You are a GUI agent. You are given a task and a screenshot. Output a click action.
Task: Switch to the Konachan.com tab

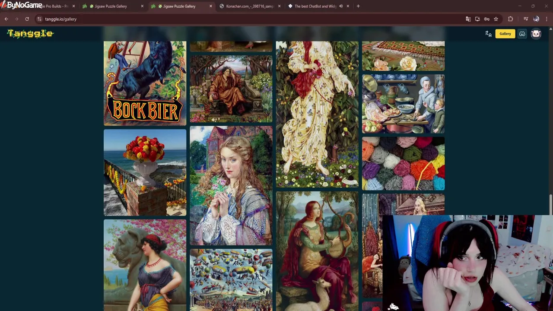tap(249, 6)
